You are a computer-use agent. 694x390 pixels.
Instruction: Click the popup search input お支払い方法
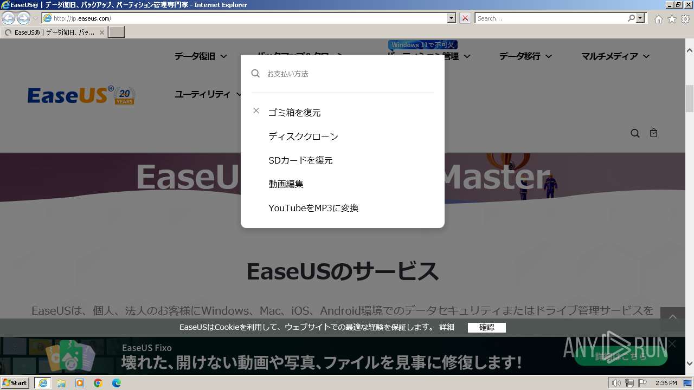pyautogui.click(x=350, y=74)
